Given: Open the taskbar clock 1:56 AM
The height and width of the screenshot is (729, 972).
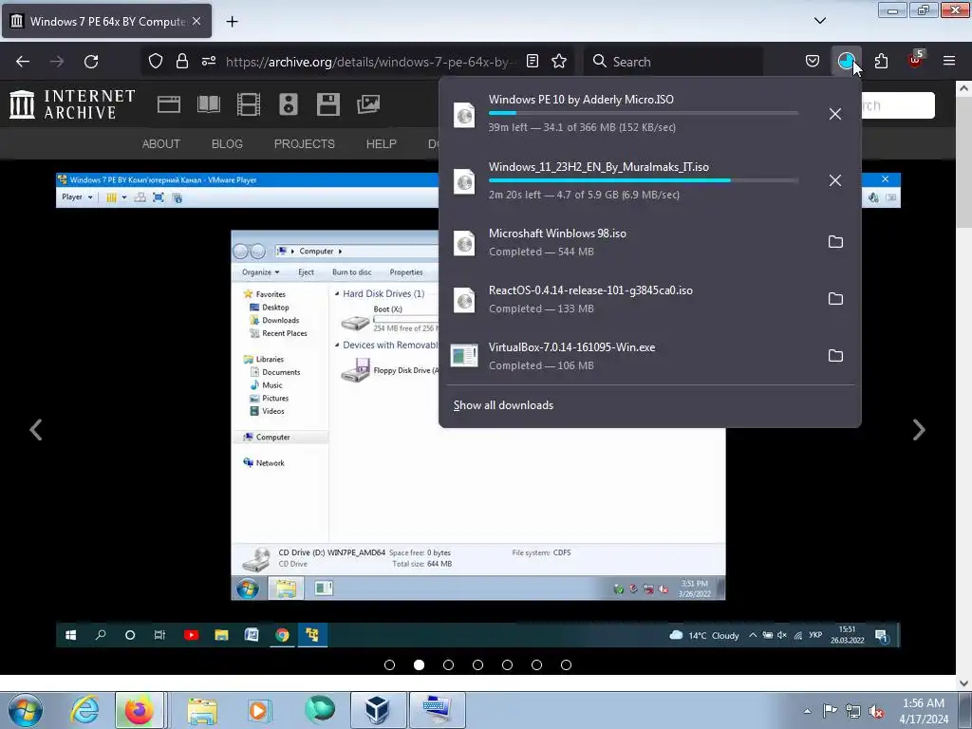Looking at the screenshot, I should (x=924, y=710).
